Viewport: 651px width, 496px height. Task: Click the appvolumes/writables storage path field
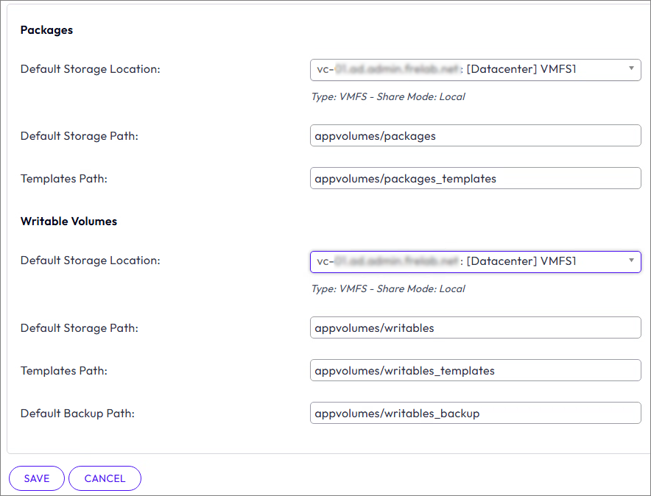point(475,327)
